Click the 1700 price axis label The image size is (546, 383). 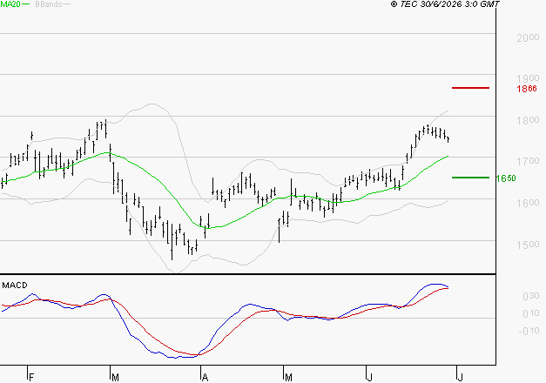[528, 161]
